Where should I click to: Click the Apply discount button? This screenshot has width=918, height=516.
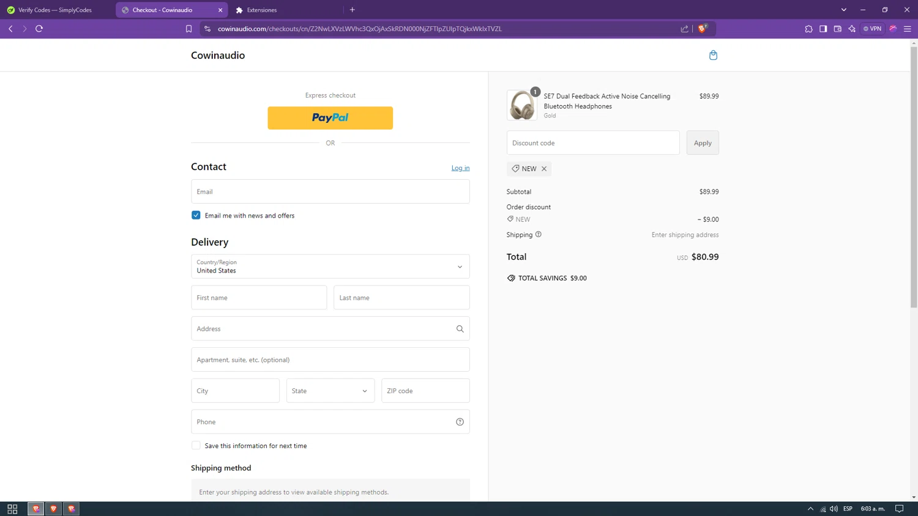(x=703, y=143)
